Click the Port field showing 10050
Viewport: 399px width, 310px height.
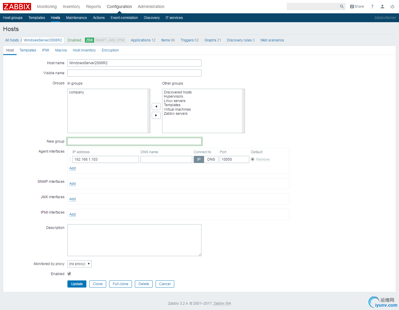(235, 159)
